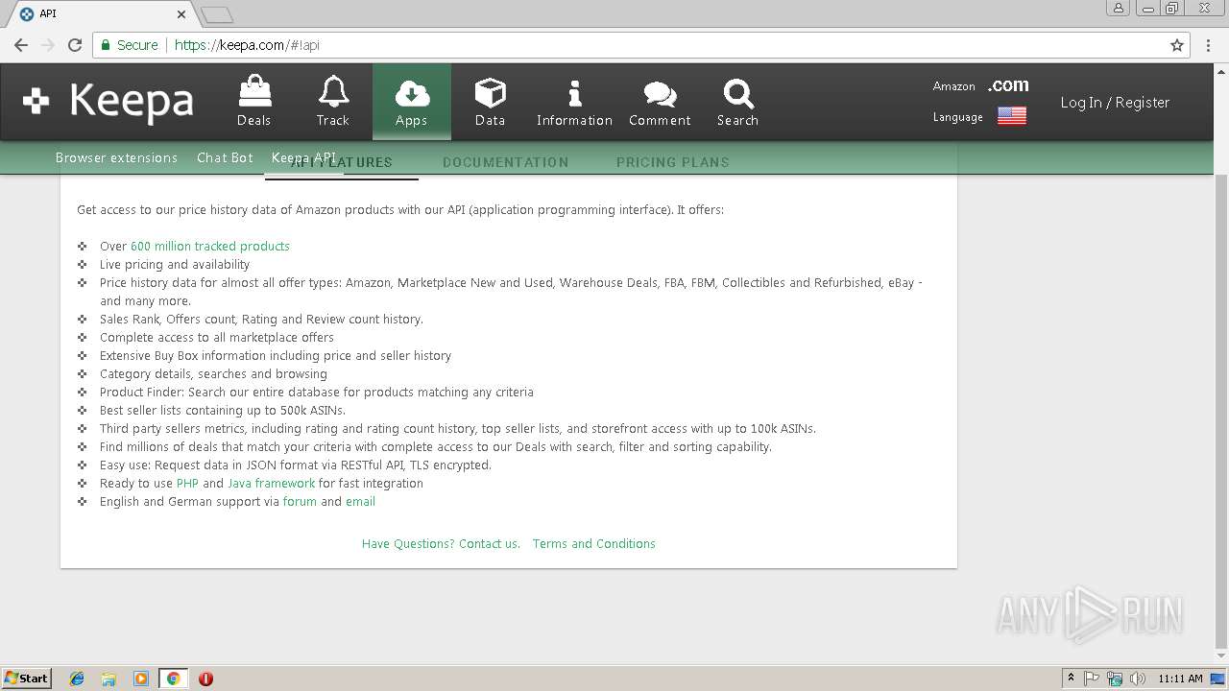Image resolution: width=1229 pixels, height=691 pixels.
Task: Open the Action Center flag icon
Action: (x=1092, y=679)
